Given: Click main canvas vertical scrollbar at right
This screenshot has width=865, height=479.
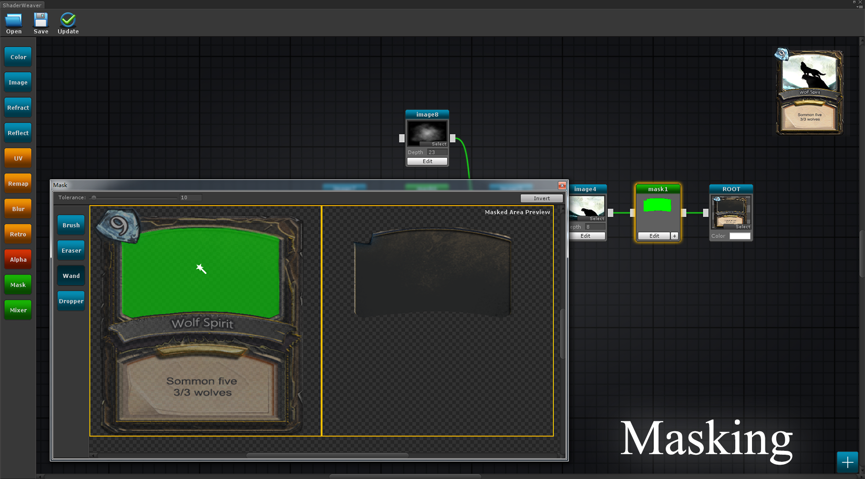Looking at the screenshot, I should (x=862, y=254).
